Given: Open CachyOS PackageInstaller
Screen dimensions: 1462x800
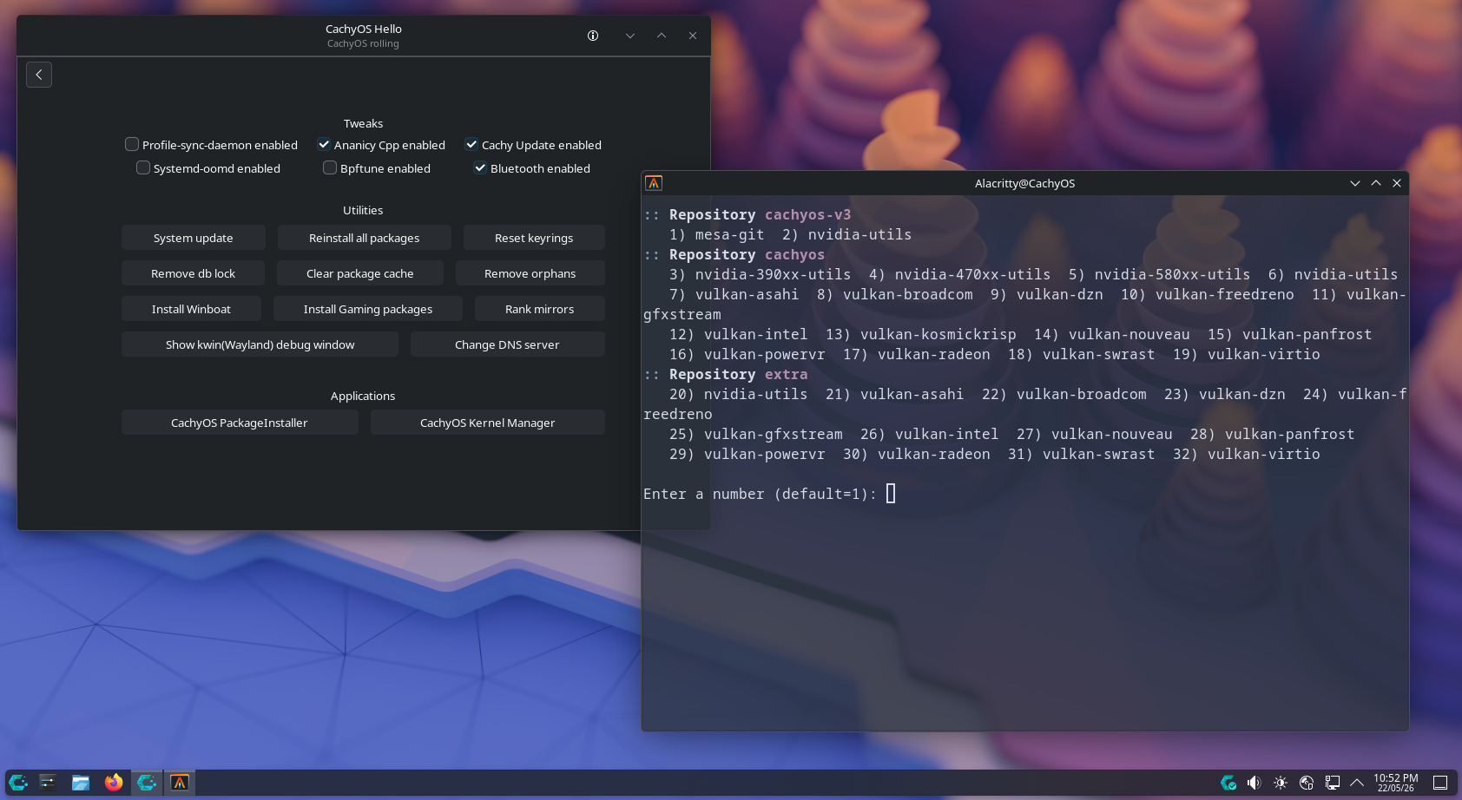Looking at the screenshot, I should point(240,423).
